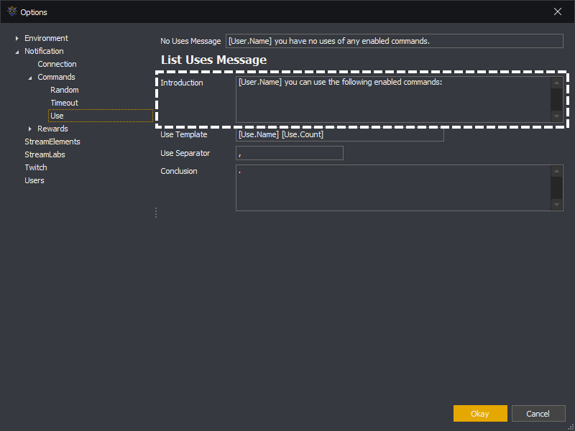The image size is (575, 431).
Task: Click the No Uses Message label
Action: point(190,41)
